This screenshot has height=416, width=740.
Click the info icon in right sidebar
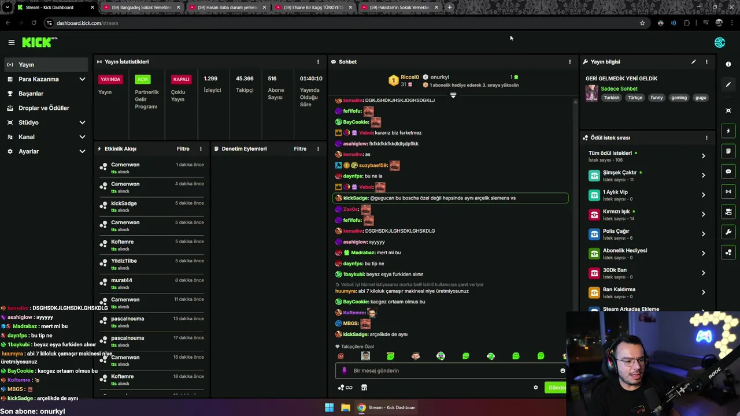point(728,64)
